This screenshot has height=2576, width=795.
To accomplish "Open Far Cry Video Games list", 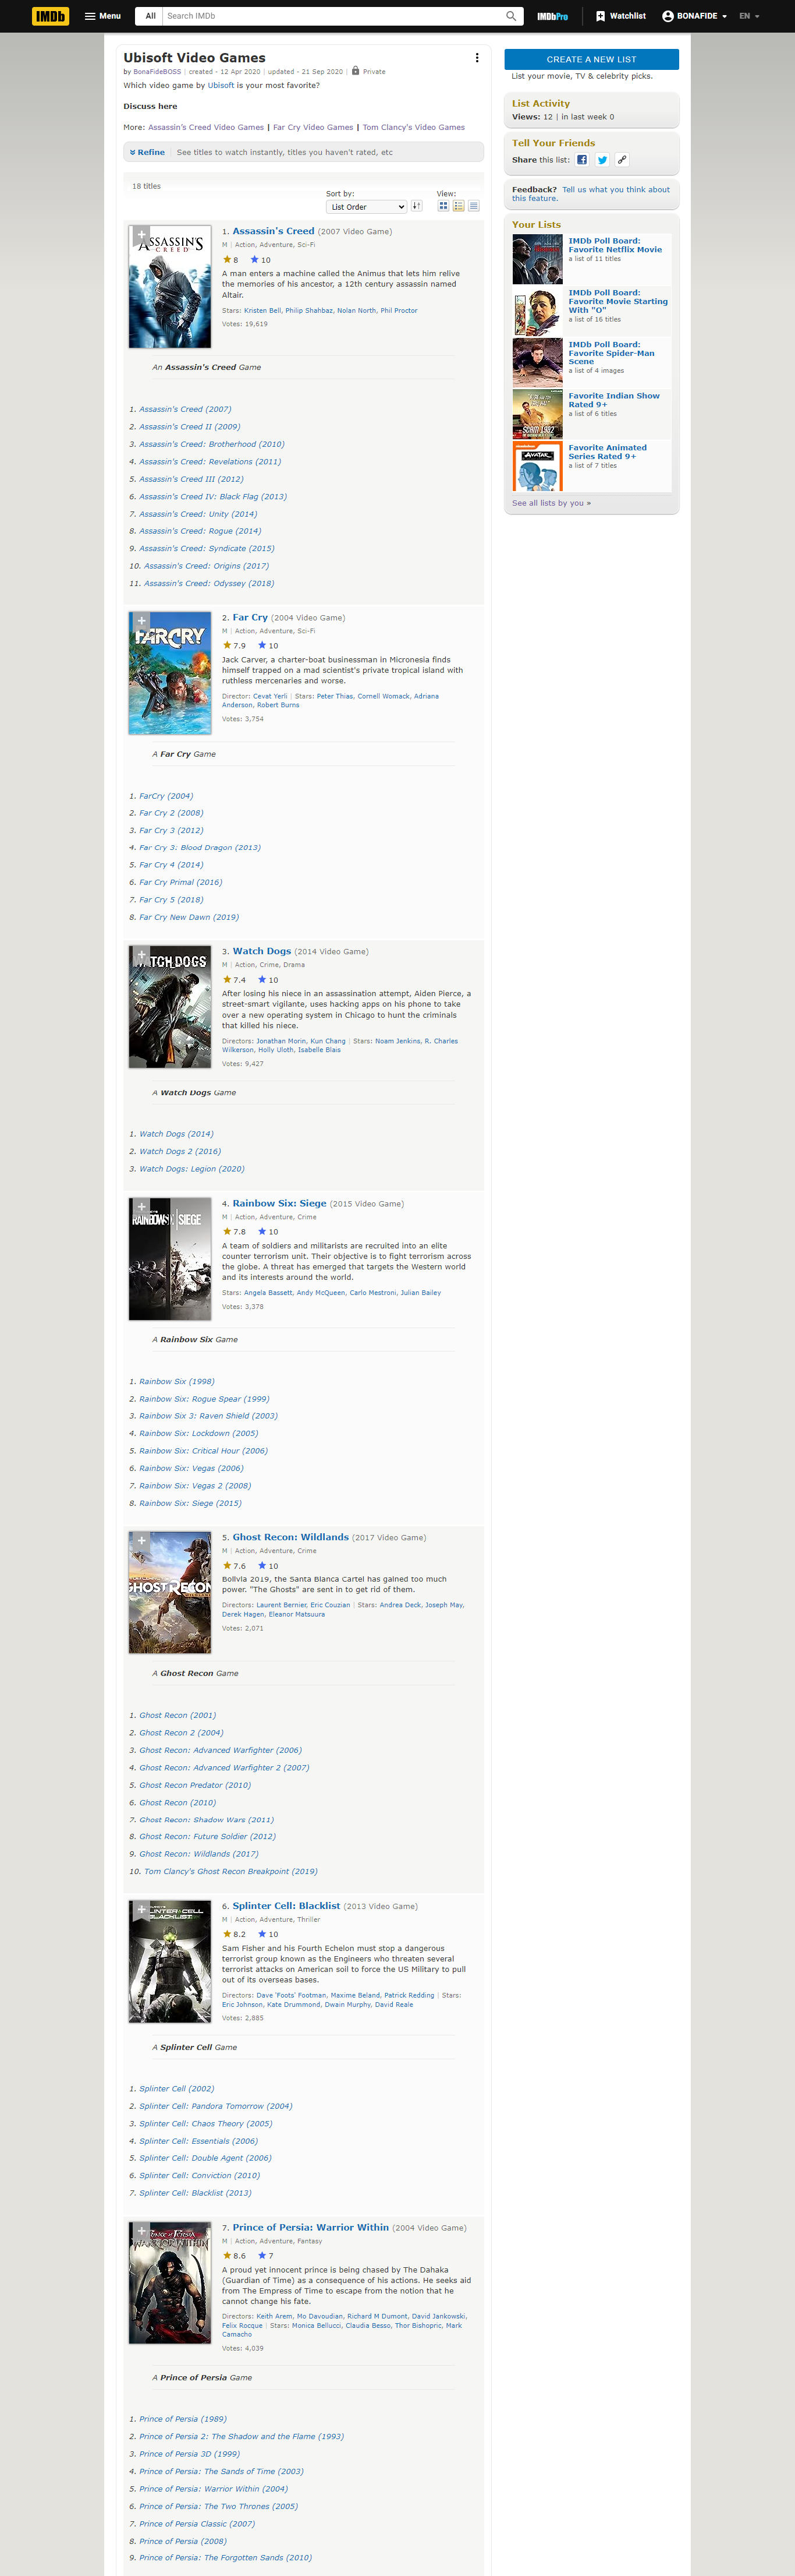I will (x=313, y=128).
